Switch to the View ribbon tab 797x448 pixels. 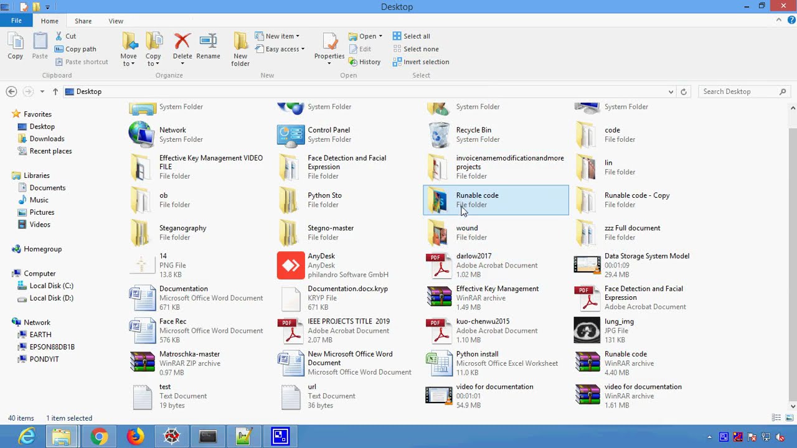[116, 21]
